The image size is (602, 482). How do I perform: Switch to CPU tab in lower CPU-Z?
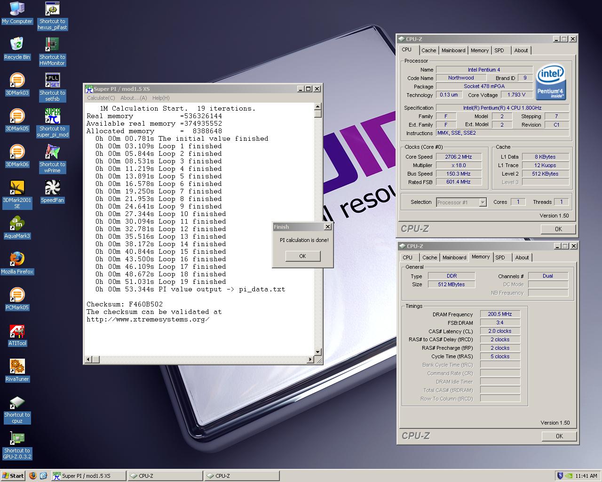click(x=408, y=257)
